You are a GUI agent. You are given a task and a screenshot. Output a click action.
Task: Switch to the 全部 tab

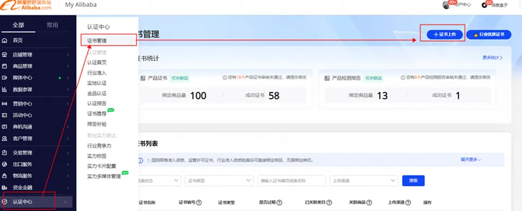(19, 25)
